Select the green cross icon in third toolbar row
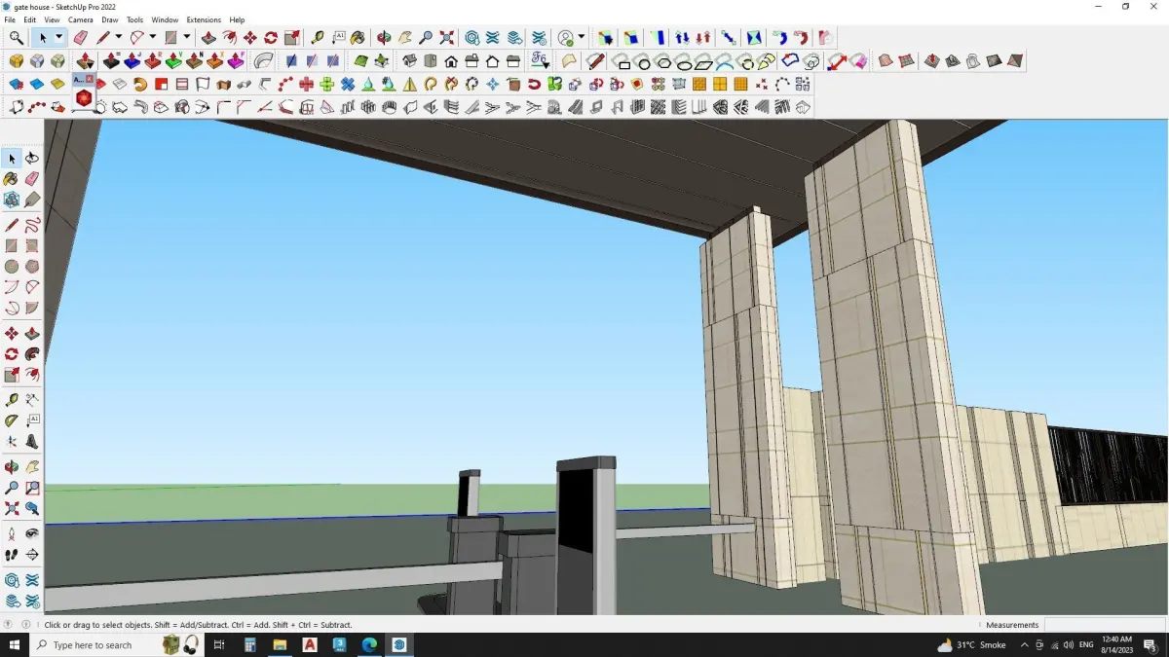 click(x=326, y=85)
